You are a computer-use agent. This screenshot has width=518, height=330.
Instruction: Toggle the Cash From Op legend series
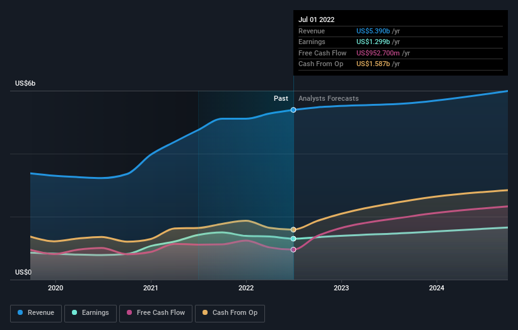230,313
